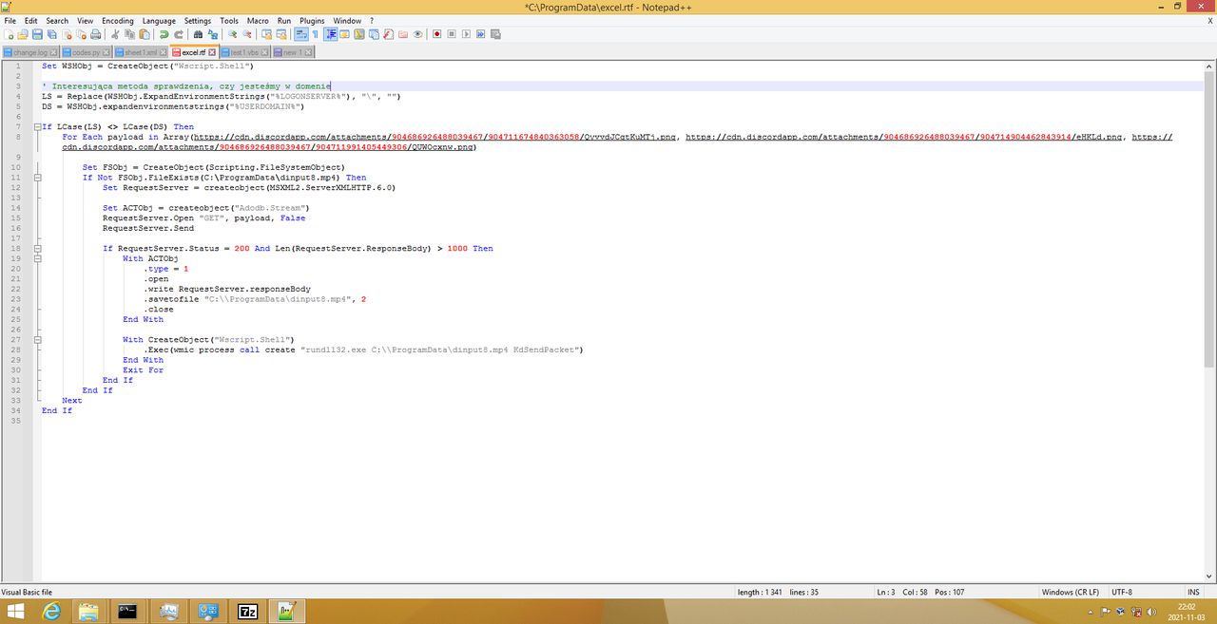Image resolution: width=1217 pixels, height=624 pixels.
Task: Toggle Synchronize Horizontal Scrolling
Action: pyautogui.click(x=281, y=34)
